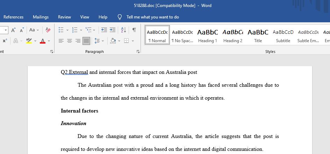
Task: Click Tell me what you want to do
Action: point(152,17)
